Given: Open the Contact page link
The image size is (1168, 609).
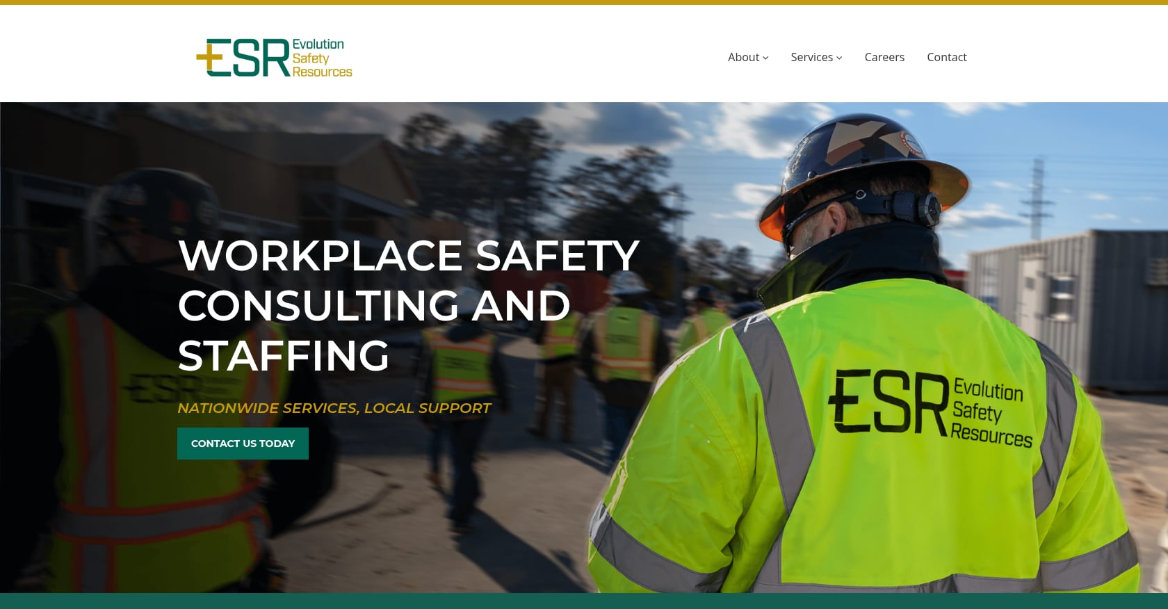Looking at the screenshot, I should tap(947, 57).
